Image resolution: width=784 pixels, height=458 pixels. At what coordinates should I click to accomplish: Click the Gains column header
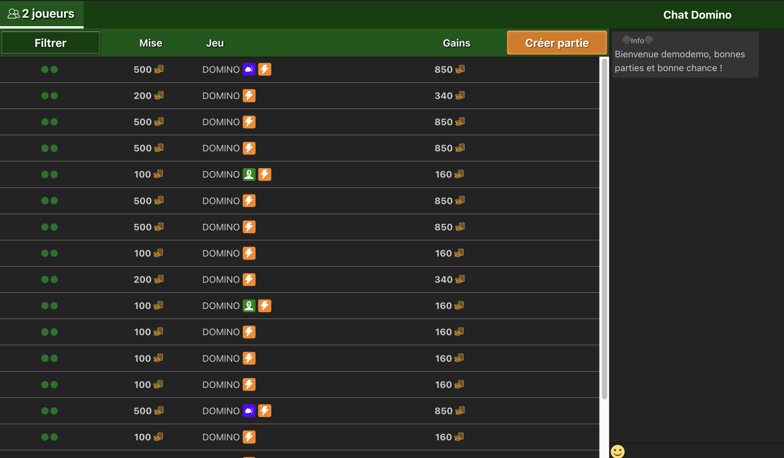point(456,43)
